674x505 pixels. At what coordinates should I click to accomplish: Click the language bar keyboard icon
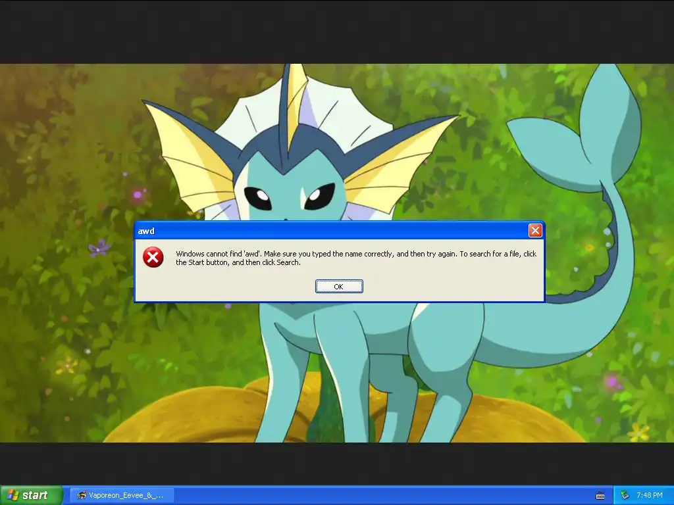coord(600,496)
